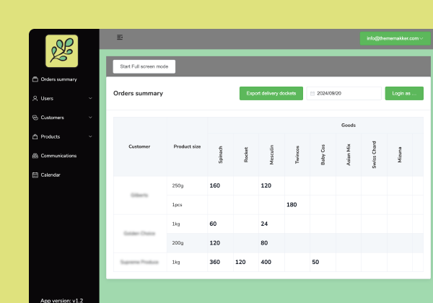Click the 2024/09/20 date input field
433x303 pixels.
344,93
